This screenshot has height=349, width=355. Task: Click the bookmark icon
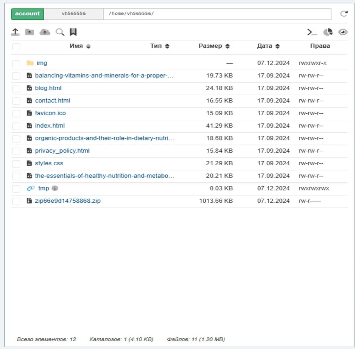pyautogui.click(x=73, y=32)
